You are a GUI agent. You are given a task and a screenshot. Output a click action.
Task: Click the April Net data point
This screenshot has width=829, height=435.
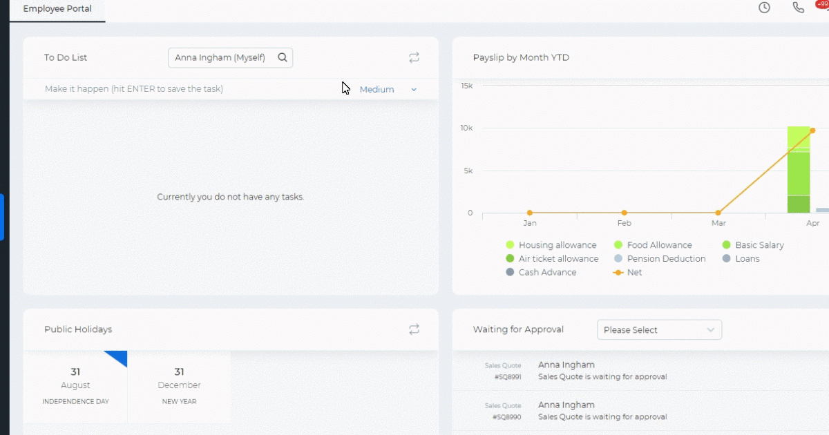point(812,130)
